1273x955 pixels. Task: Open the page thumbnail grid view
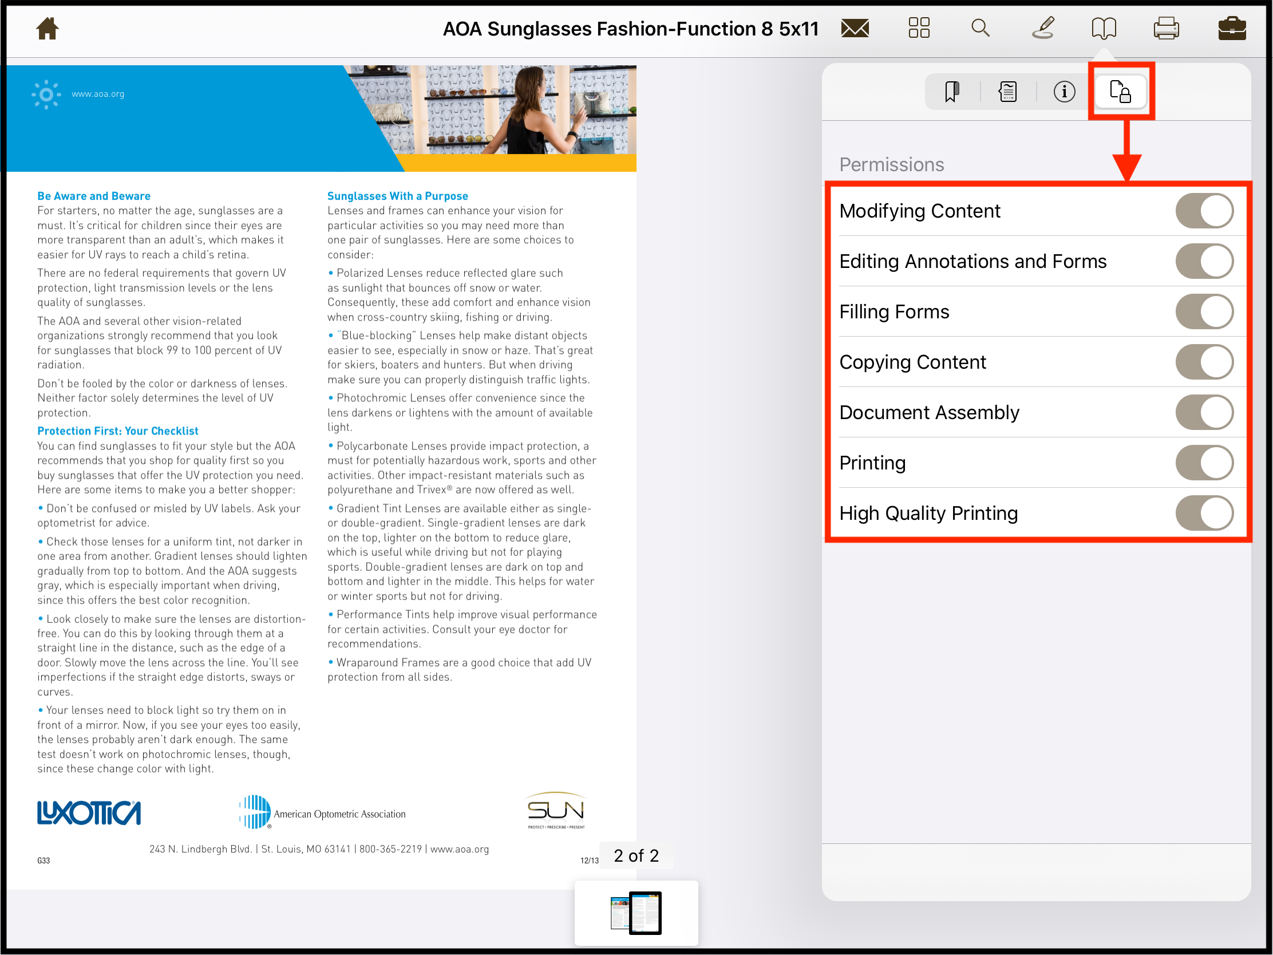(919, 27)
